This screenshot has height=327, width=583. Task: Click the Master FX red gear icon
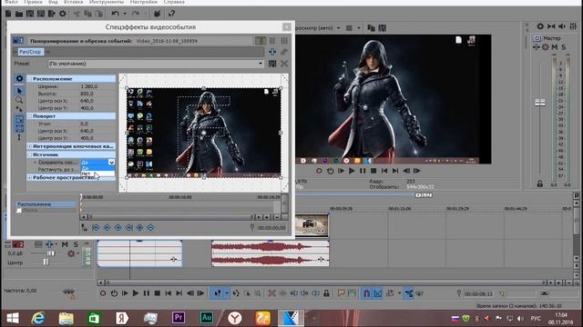(546, 47)
